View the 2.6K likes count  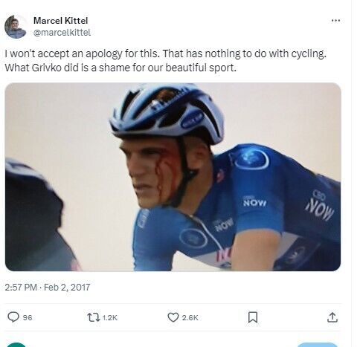pos(190,317)
